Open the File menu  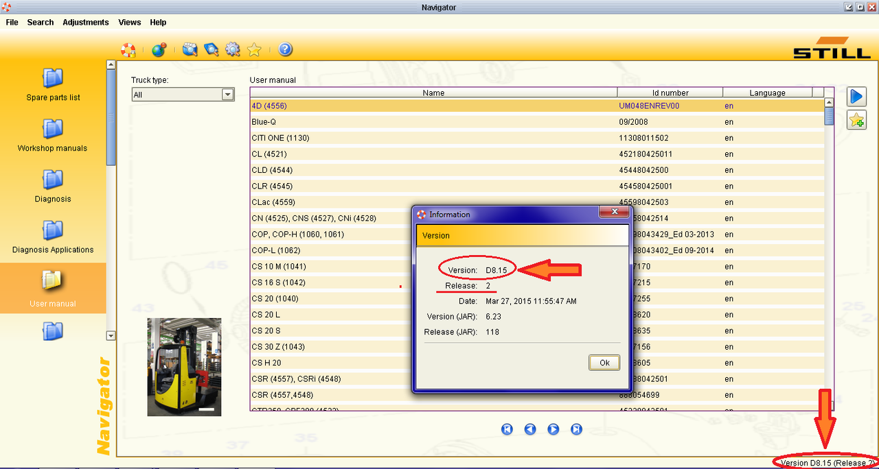point(12,23)
